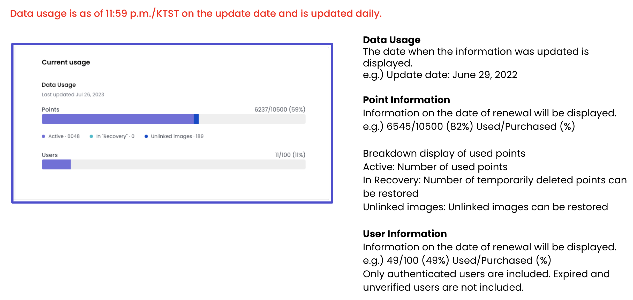Click the empty gray area of Points bar

pos(252,119)
